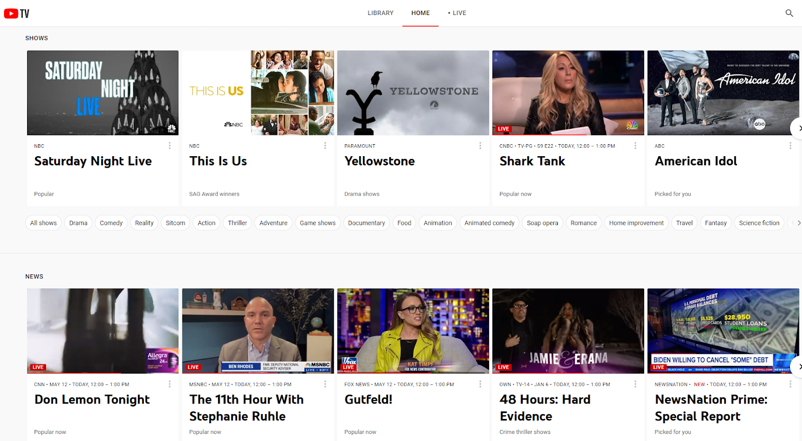Select the All shows filter chip

click(x=43, y=223)
